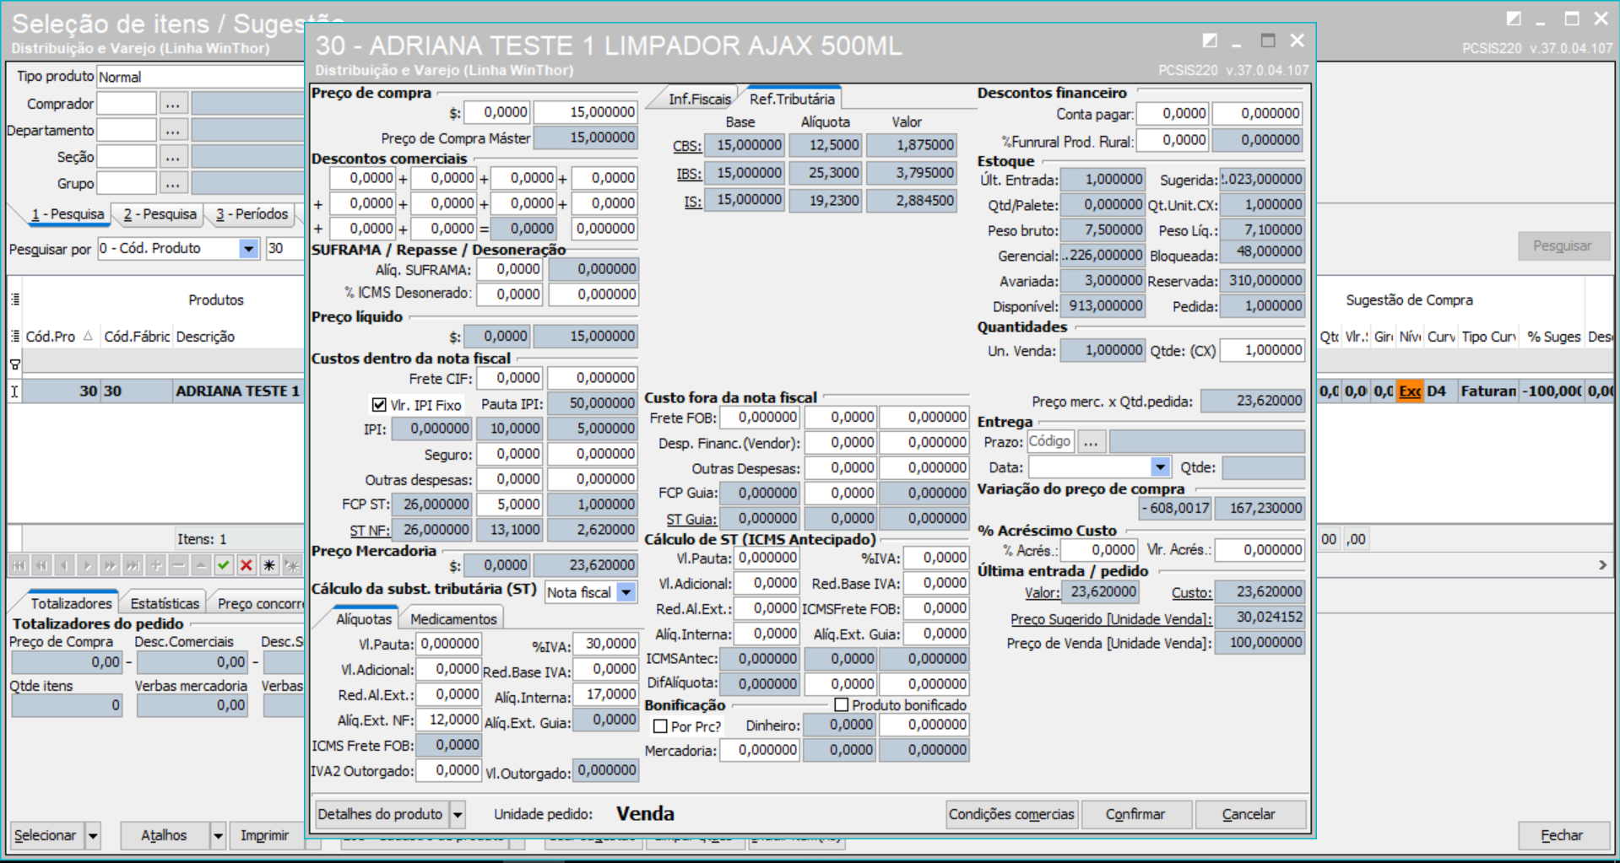
Task: Switch to the Estatísticas tab
Action: 165,603
